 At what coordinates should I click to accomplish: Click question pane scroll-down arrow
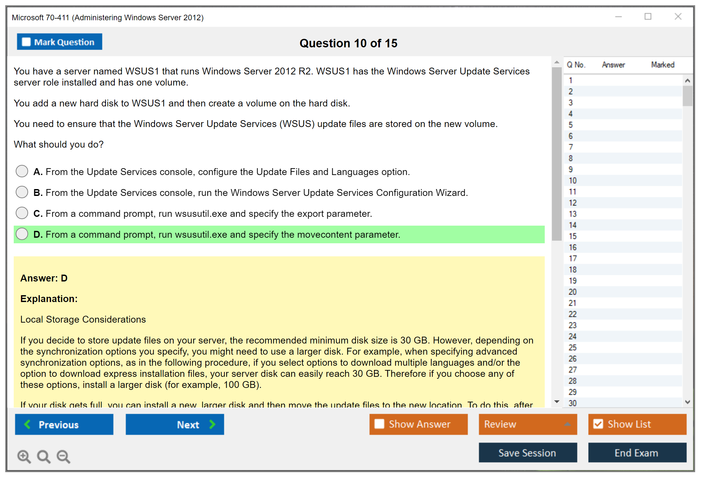(557, 402)
